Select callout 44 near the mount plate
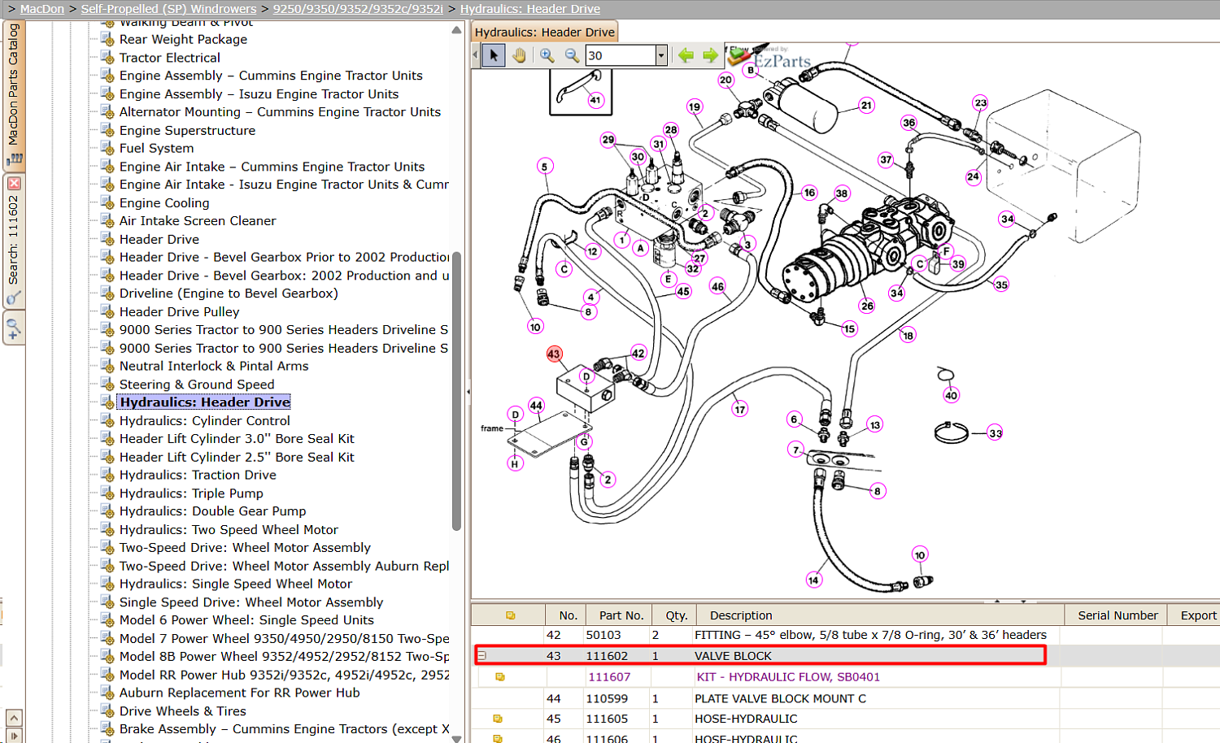Screen dimensions: 1220x743 pyautogui.click(x=536, y=405)
